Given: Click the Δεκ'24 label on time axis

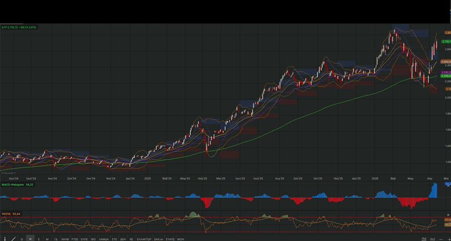Looking at the screenshot, I should pyautogui.click(x=130, y=178).
